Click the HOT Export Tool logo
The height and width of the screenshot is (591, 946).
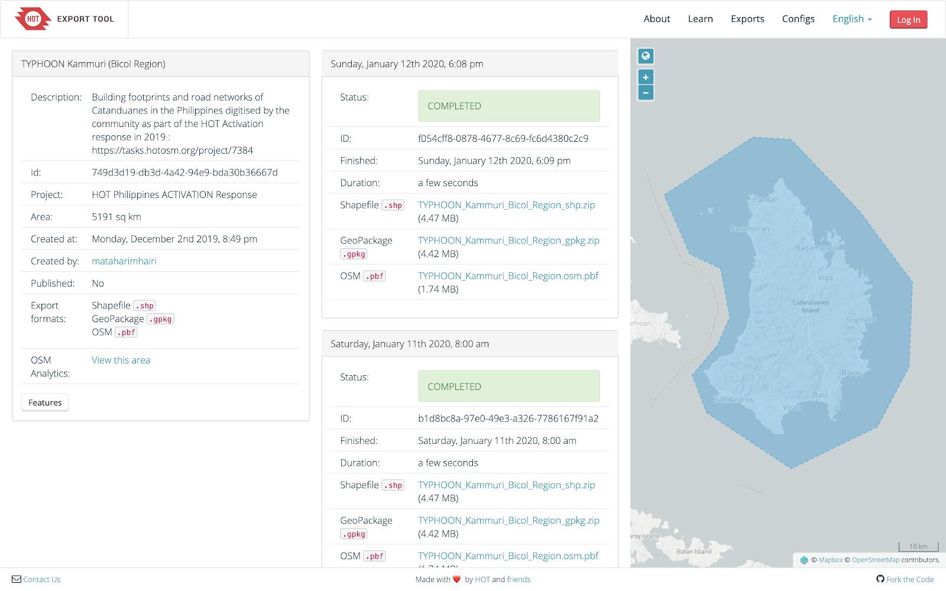64,19
